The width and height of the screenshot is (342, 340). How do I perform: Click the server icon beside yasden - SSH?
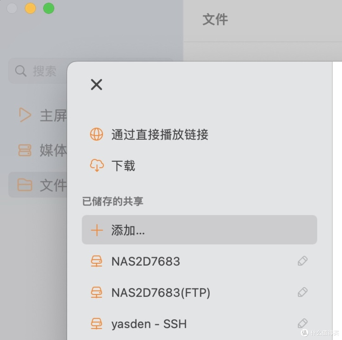(x=97, y=323)
